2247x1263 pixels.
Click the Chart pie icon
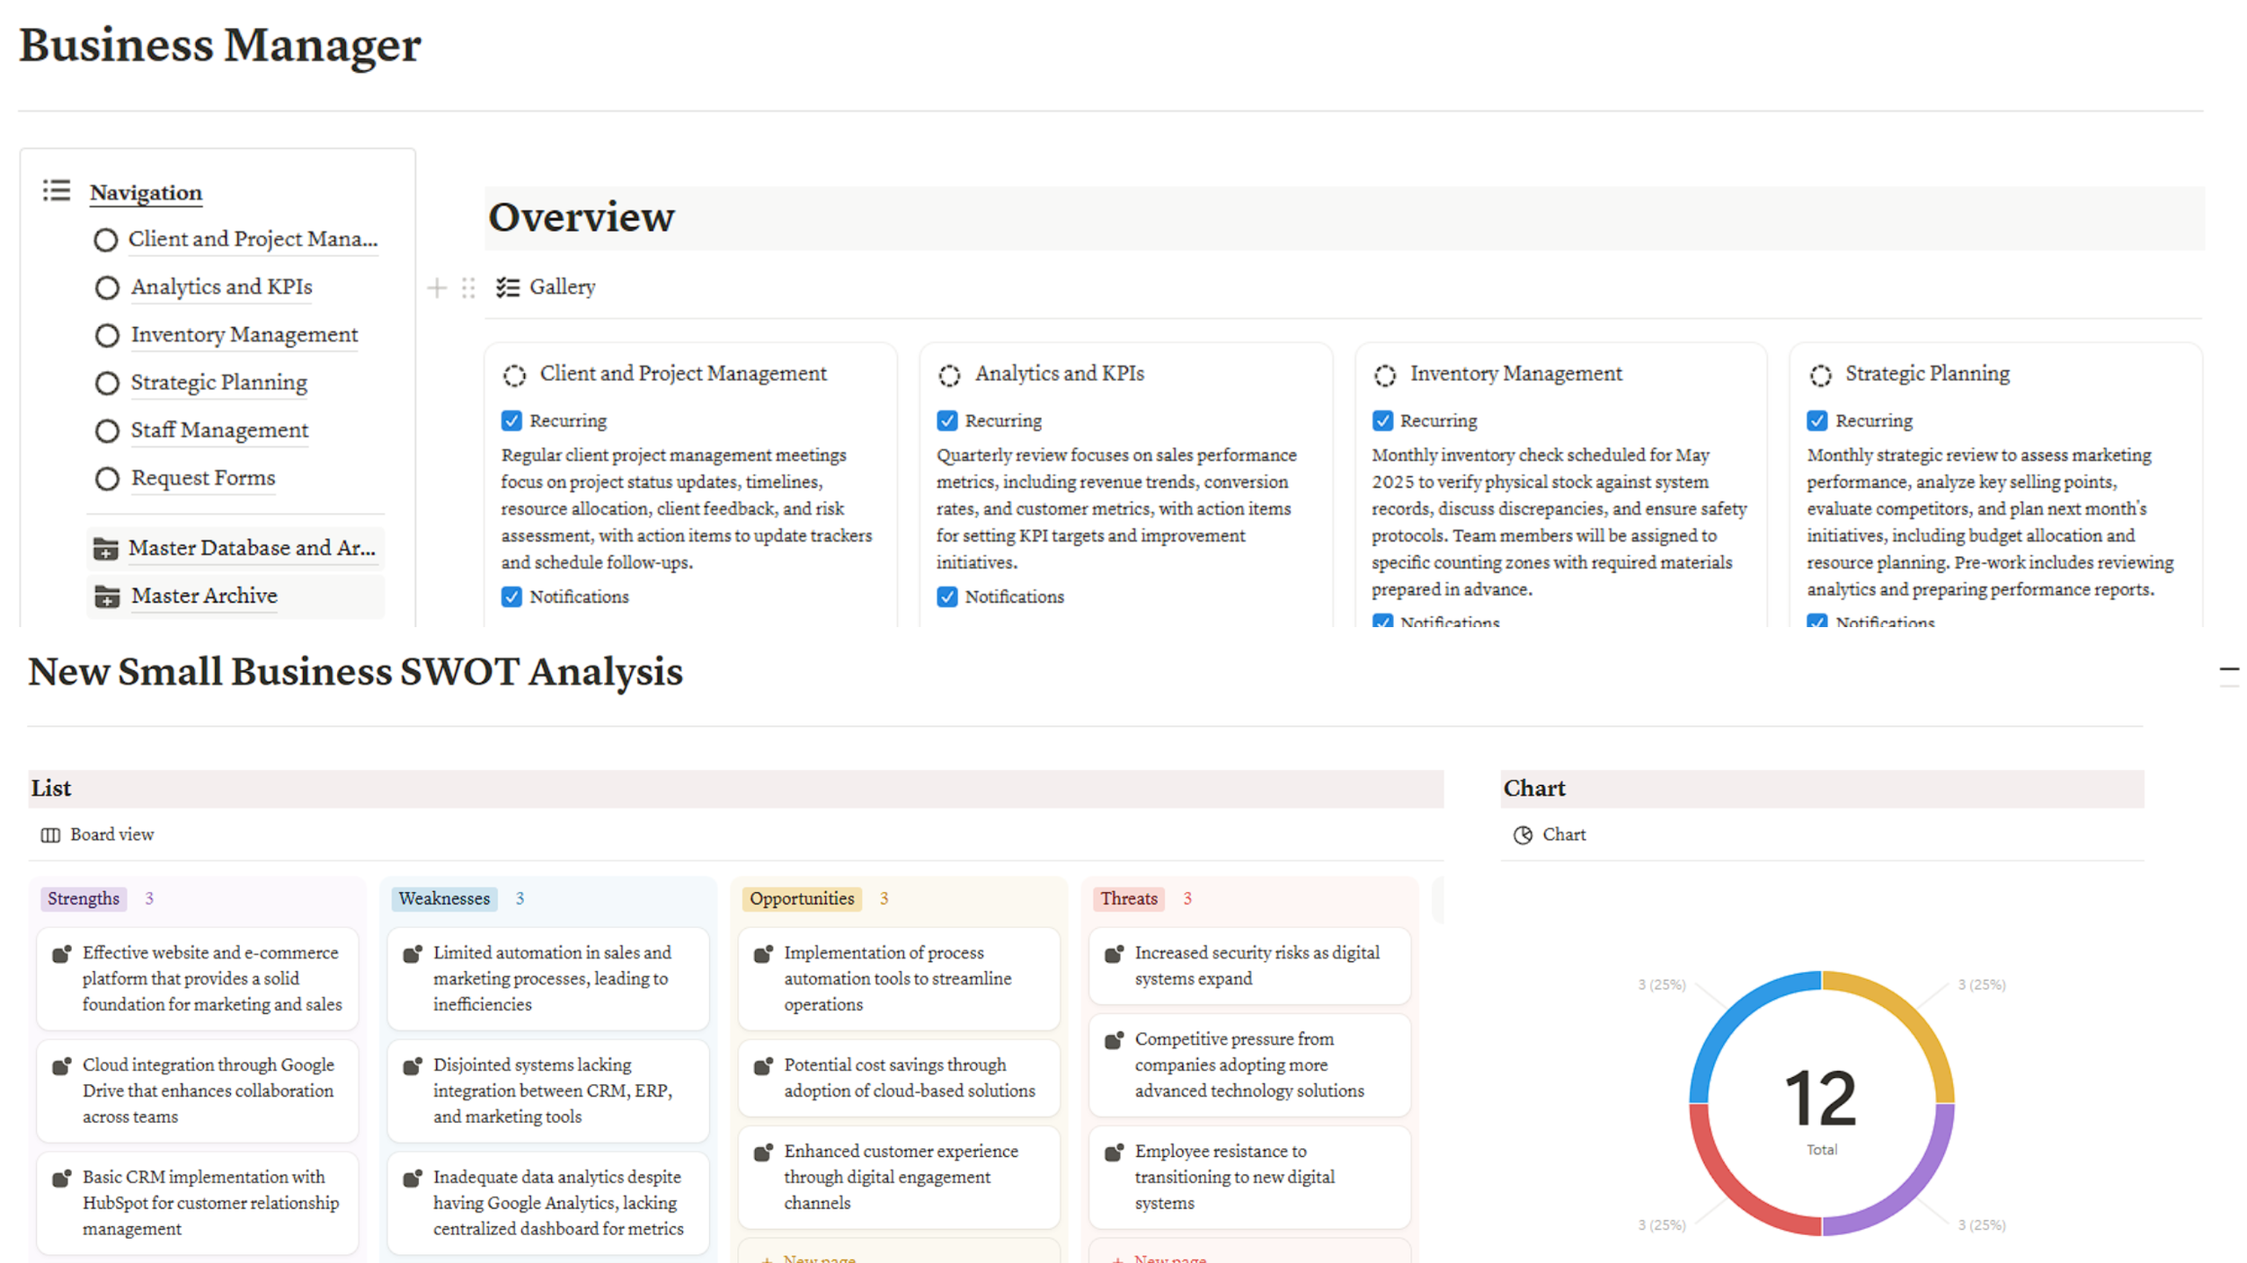tap(1523, 835)
